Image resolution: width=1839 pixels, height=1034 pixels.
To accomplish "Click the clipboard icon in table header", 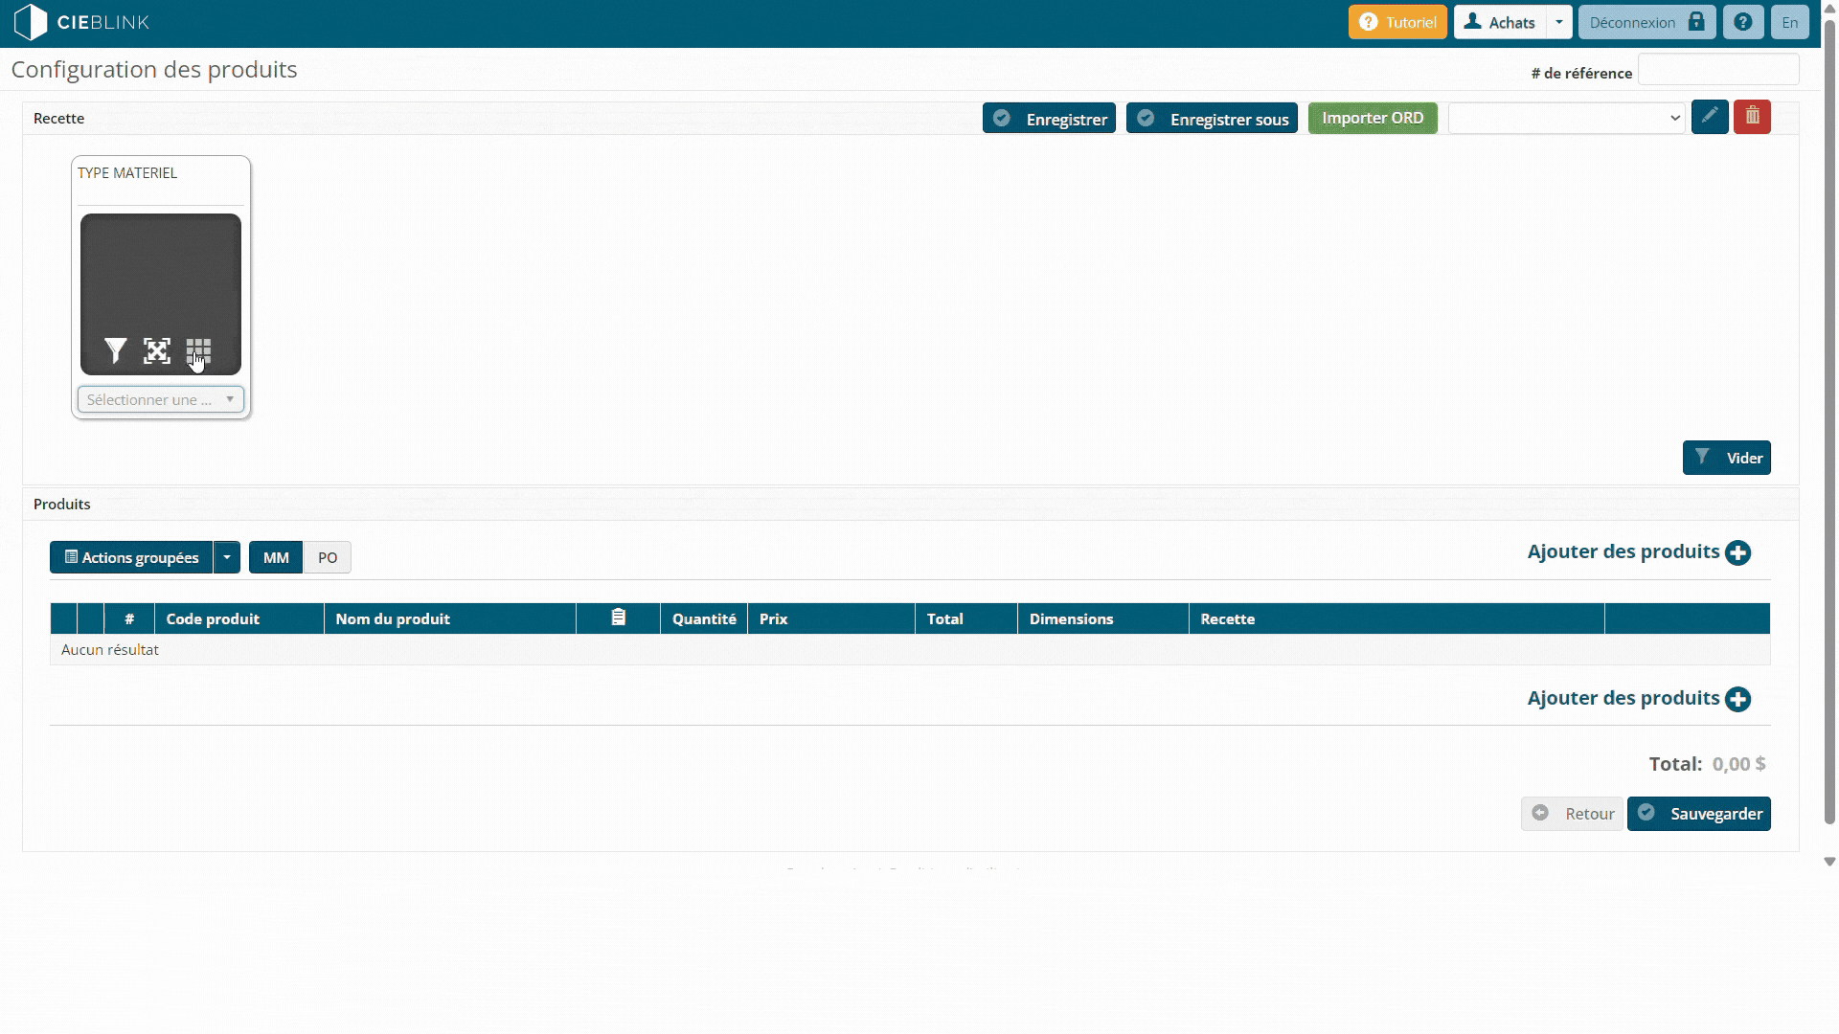I will (619, 618).
